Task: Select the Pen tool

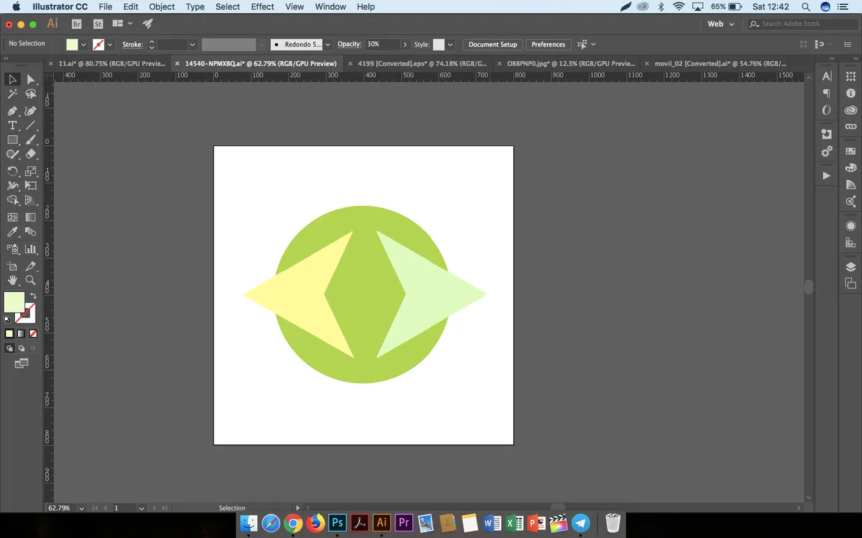Action: pyautogui.click(x=12, y=110)
